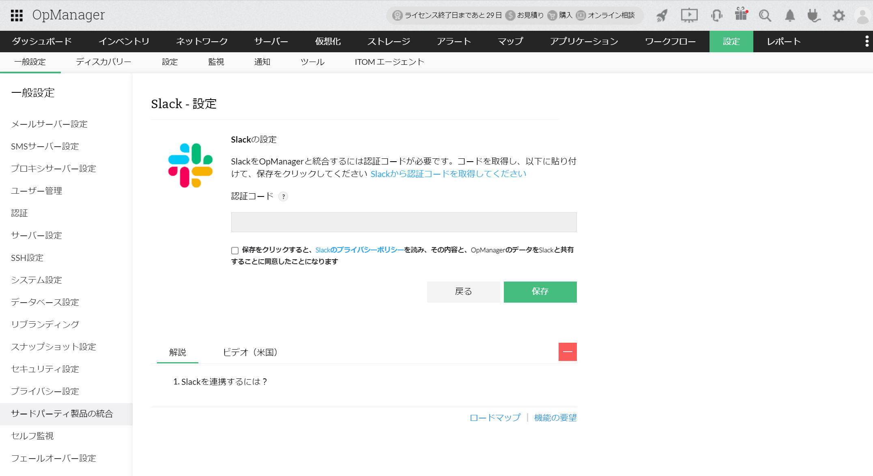
Task: Check the Slack privacy policy agreement box
Action: 235,251
